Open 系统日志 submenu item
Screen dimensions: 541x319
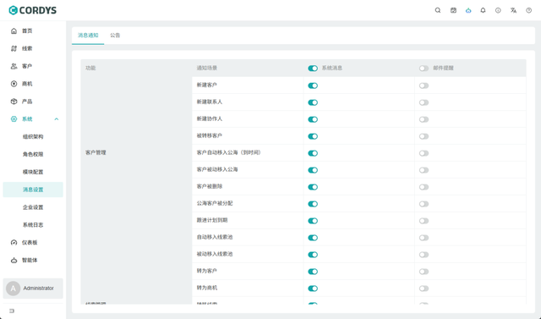33,225
